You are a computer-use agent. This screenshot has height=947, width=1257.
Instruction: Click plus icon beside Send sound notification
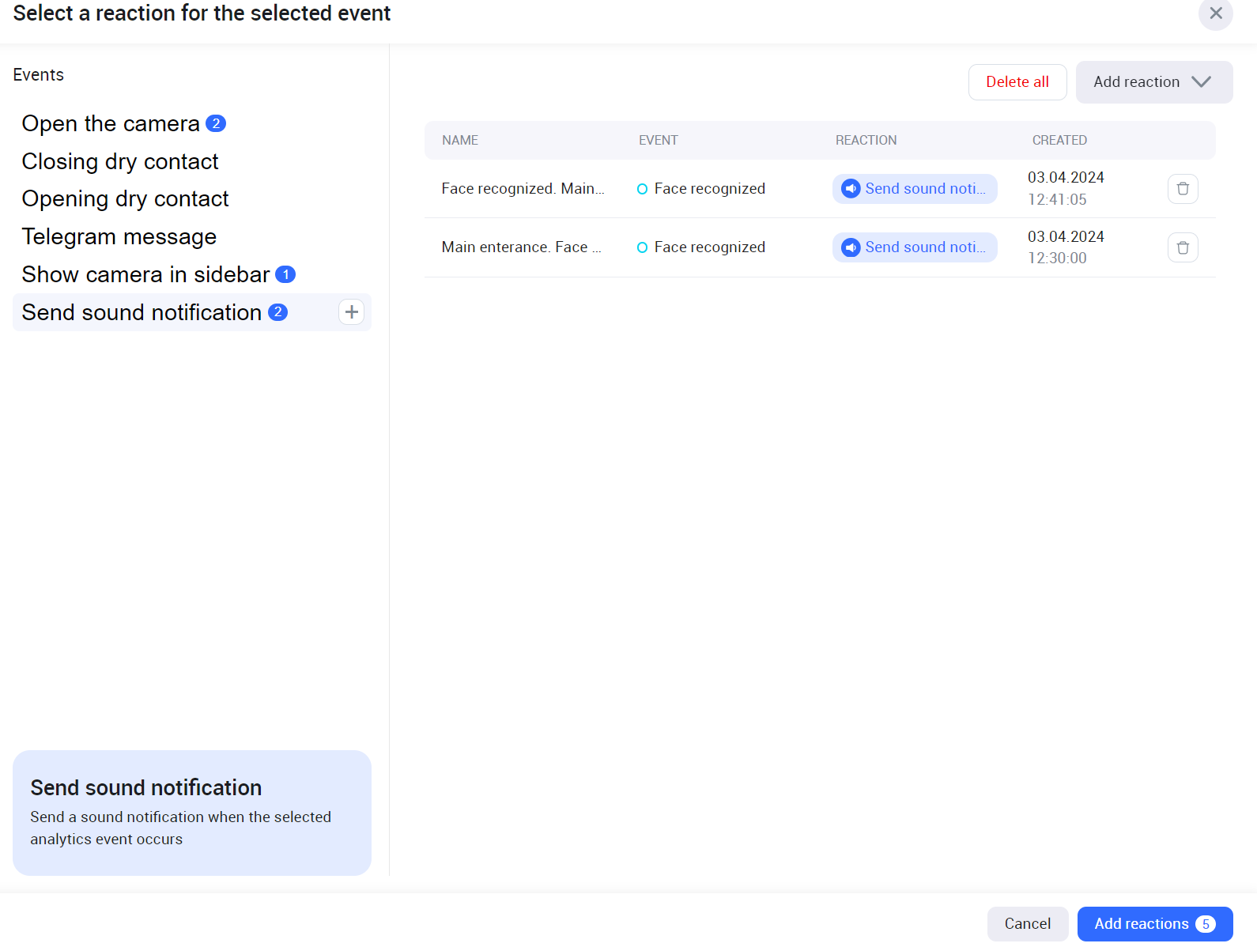(x=351, y=312)
